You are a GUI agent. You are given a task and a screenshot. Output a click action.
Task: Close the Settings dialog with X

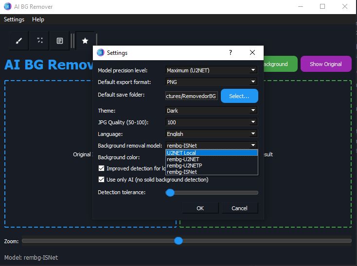pos(252,52)
